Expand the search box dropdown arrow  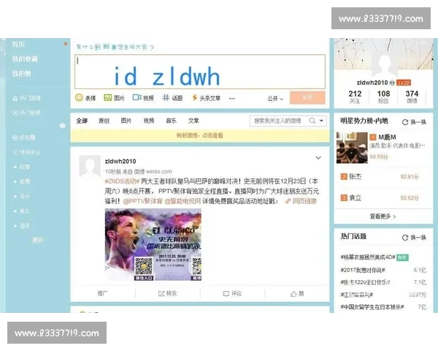pos(321,121)
